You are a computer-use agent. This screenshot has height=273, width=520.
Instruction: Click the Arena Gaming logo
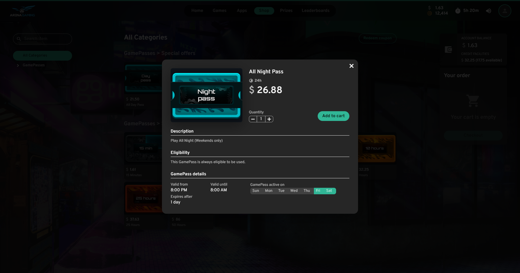22,11
